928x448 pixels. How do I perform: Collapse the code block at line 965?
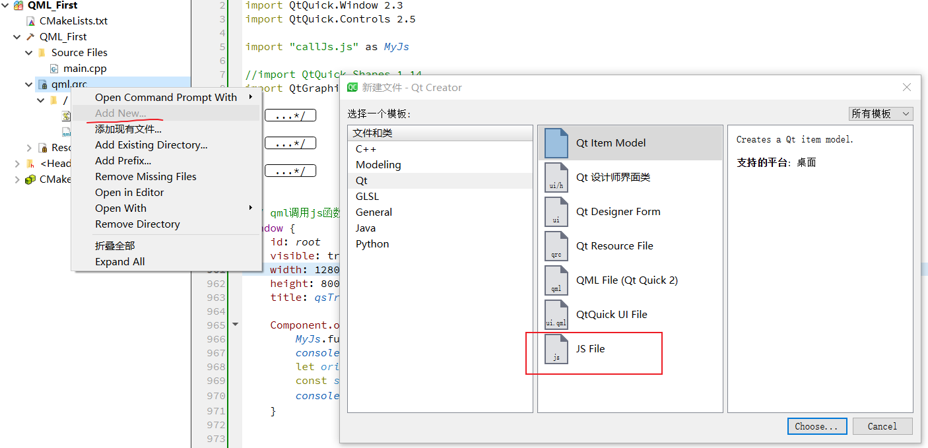click(x=236, y=325)
